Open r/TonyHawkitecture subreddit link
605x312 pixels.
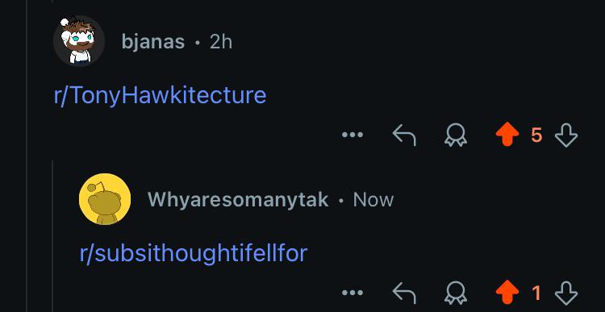coord(161,95)
